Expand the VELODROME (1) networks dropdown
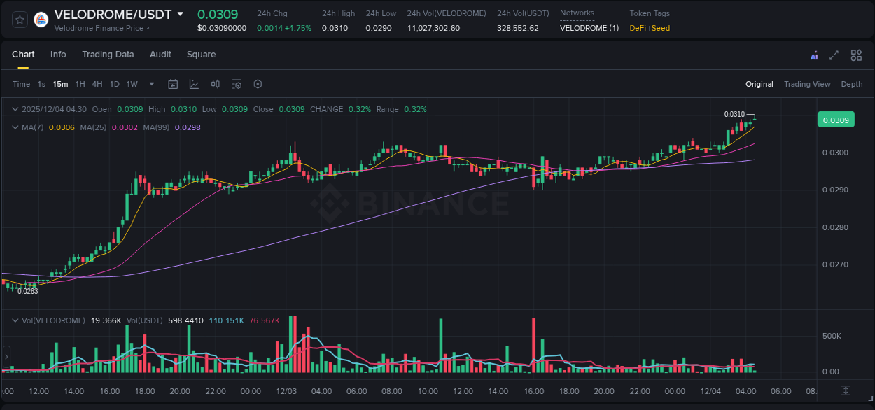Image resolution: width=875 pixels, height=410 pixels. (589, 28)
